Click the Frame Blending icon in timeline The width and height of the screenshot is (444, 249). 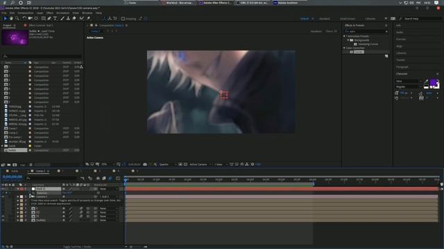104,178
